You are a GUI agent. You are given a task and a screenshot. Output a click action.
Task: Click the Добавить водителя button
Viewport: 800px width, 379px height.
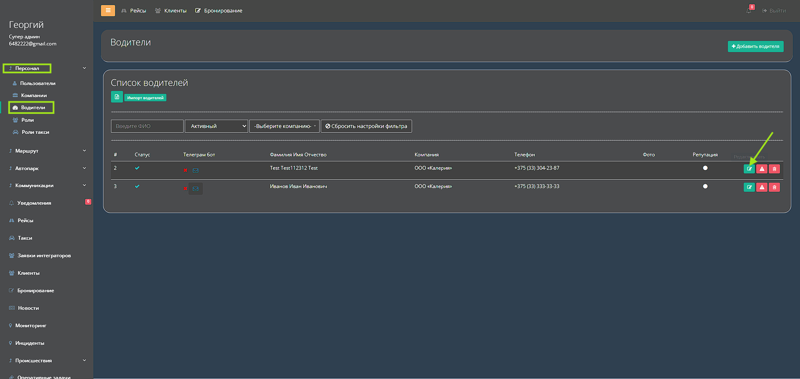(x=755, y=46)
